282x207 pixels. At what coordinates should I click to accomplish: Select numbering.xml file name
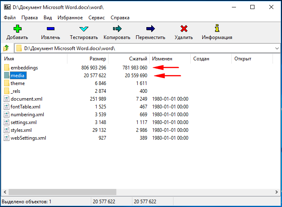(27, 115)
